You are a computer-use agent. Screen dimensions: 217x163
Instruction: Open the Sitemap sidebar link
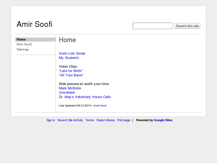[x=23, y=49]
